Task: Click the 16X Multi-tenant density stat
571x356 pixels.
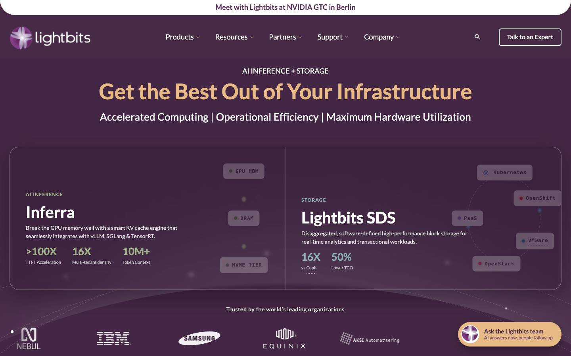Action: [x=92, y=256]
